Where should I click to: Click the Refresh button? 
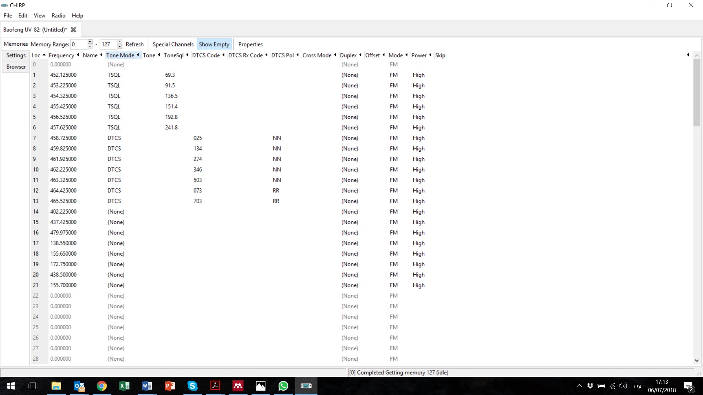pyautogui.click(x=134, y=44)
